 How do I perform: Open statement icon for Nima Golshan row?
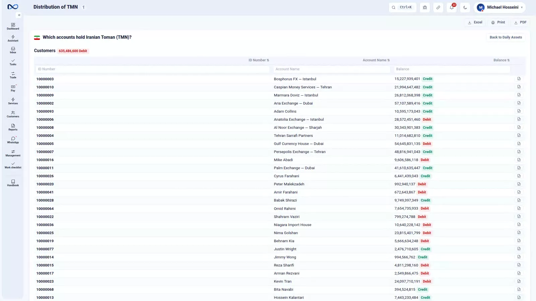click(x=519, y=233)
